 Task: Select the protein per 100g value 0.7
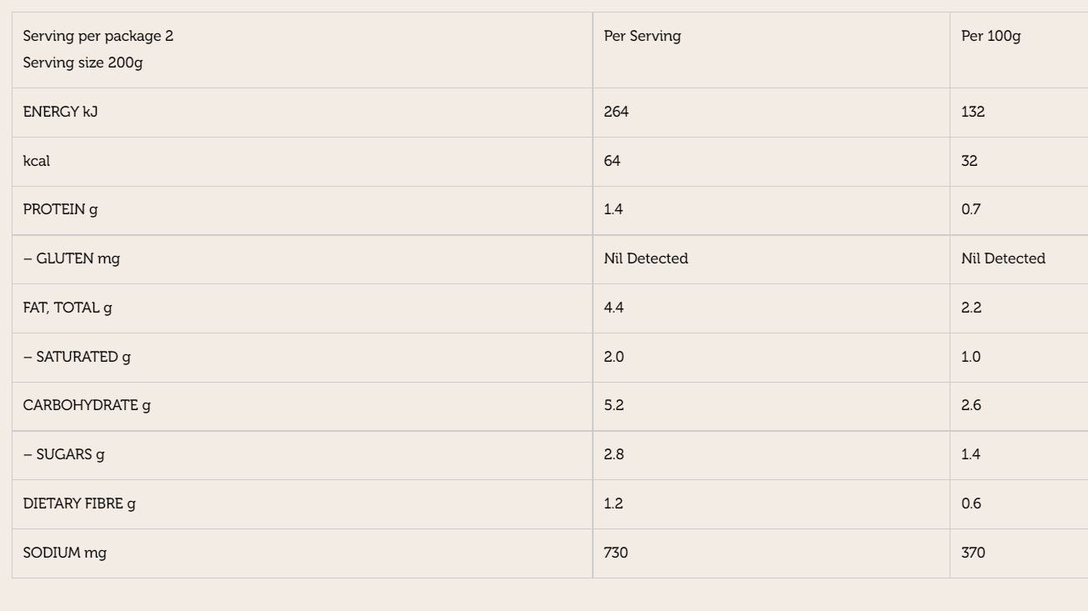point(970,209)
